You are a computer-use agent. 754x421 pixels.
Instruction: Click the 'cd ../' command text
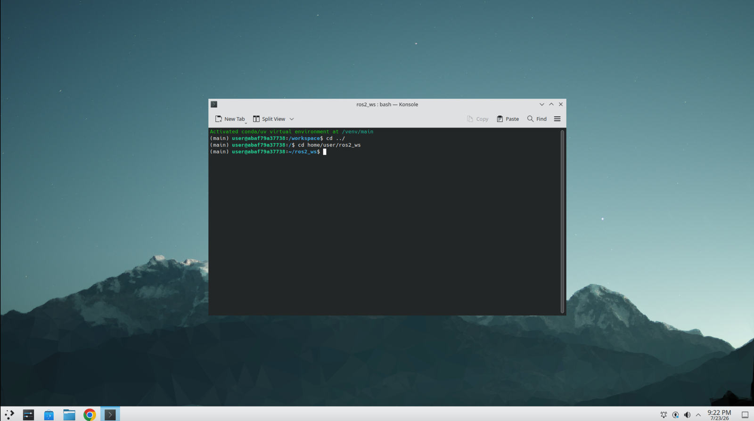point(336,138)
